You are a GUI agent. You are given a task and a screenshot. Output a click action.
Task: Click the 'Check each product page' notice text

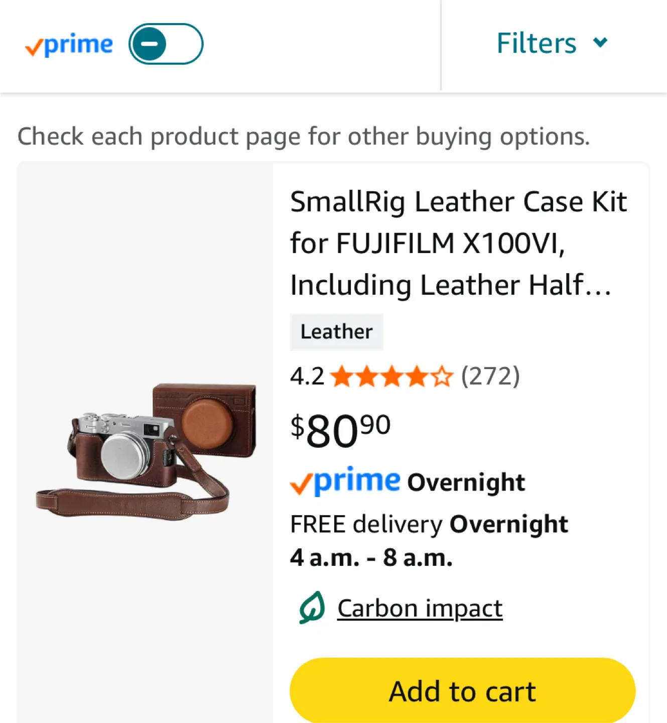tap(304, 137)
